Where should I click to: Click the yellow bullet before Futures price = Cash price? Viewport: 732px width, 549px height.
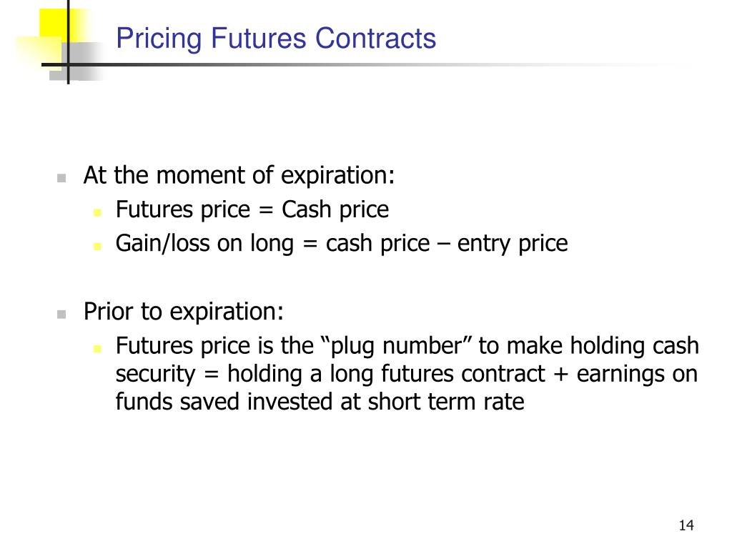pyautogui.click(x=97, y=213)
